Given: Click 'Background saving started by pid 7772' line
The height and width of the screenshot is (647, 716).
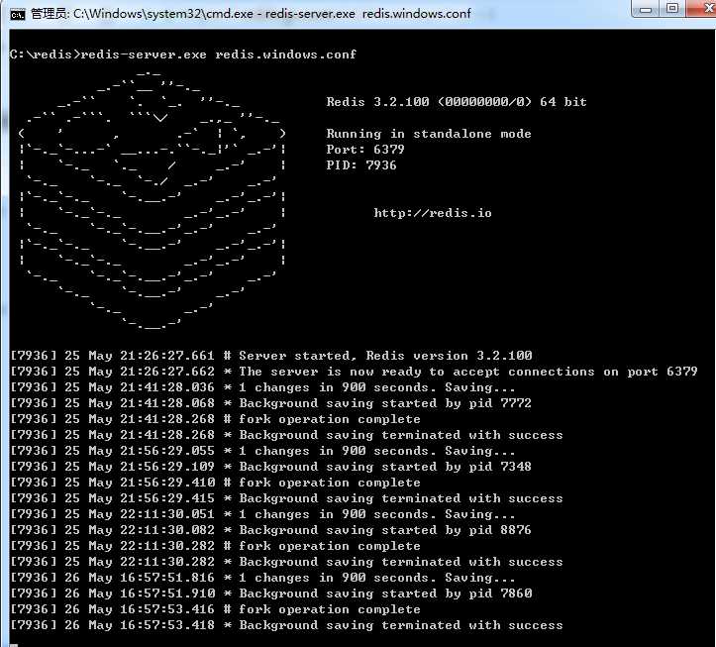Looking at the screenshot, I should coord(270,403).
